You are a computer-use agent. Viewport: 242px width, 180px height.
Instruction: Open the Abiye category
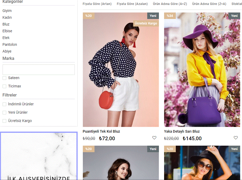point(7,51)
